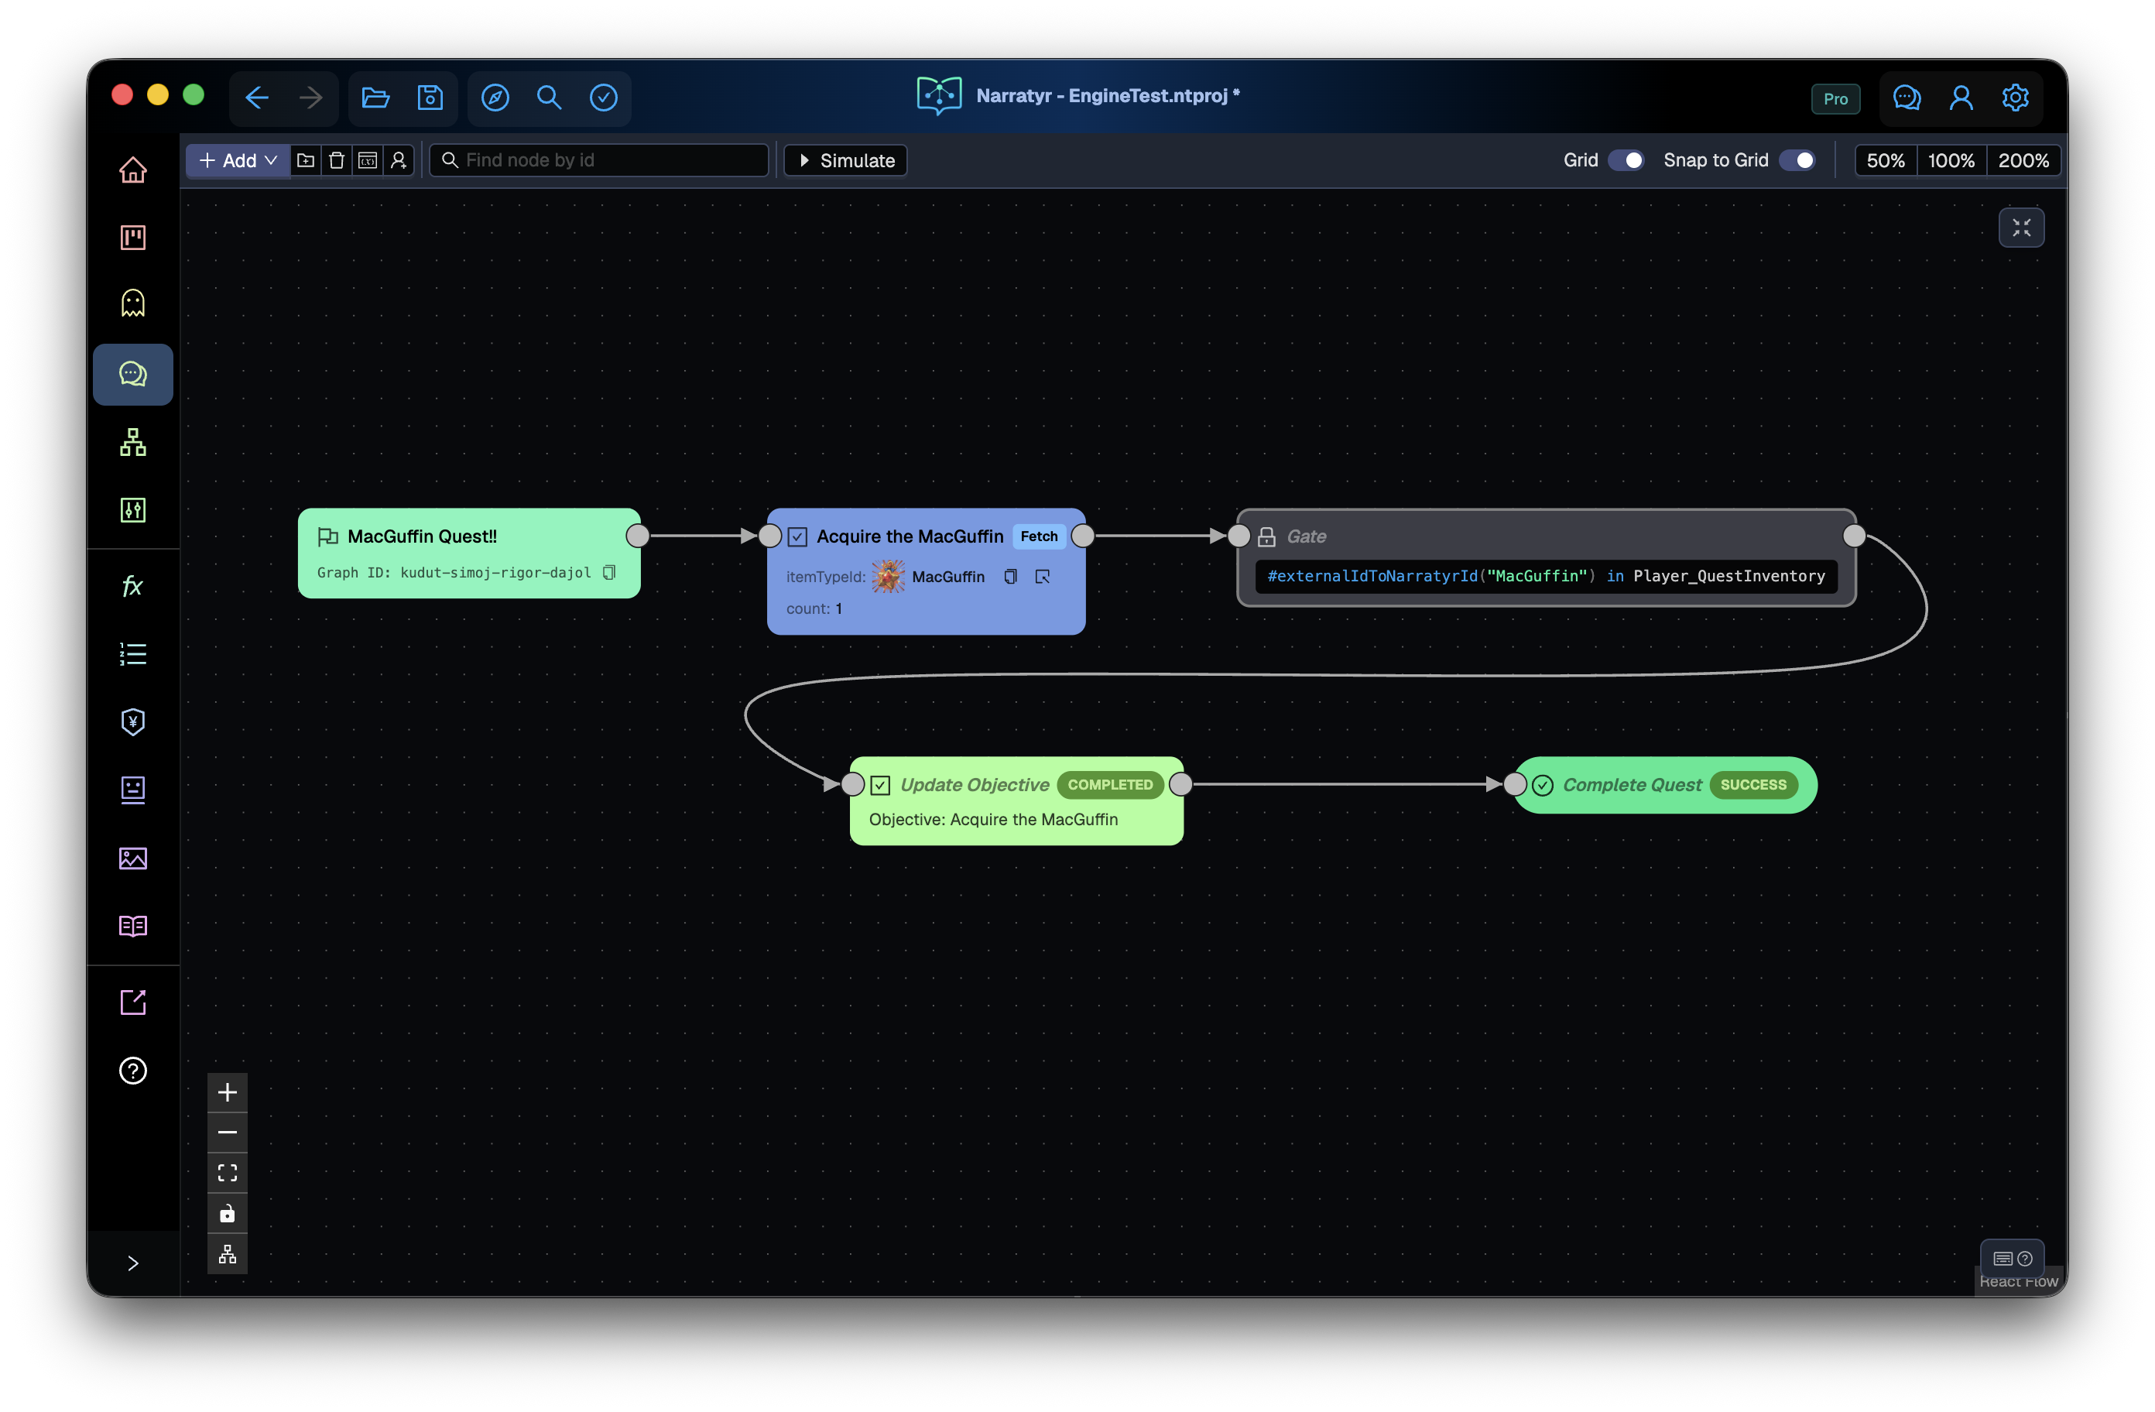Image resolution: width=2155 pixels, height=1412 pixels.
Task: Open the Home sidebar icon
Action: [x=133, y=170]
